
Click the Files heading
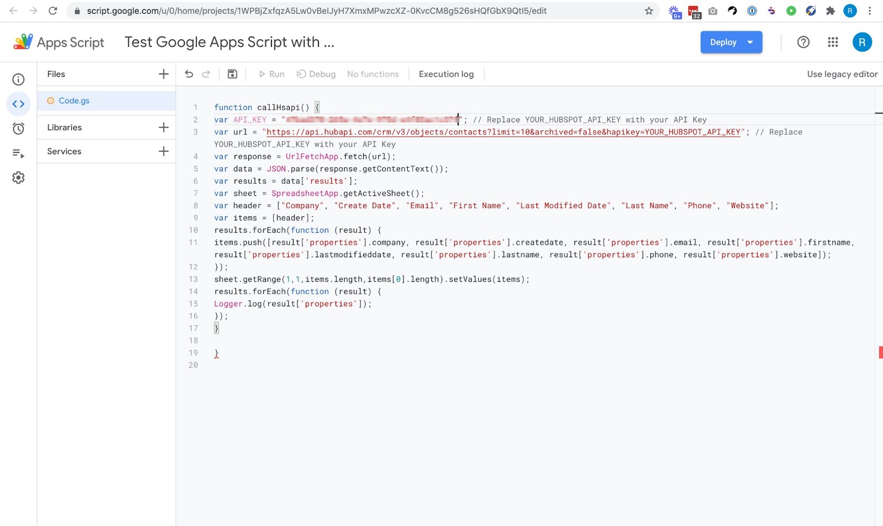coord(56,74)
